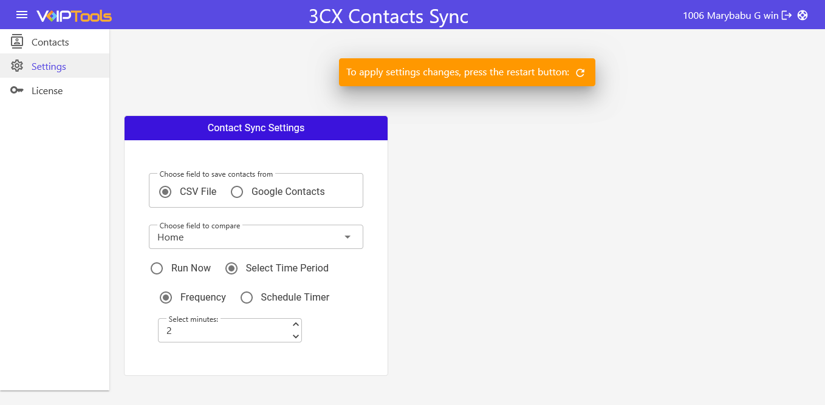Decrement the Select minutes value
Screen dimensions: 825x405
(x=295, y=335)
